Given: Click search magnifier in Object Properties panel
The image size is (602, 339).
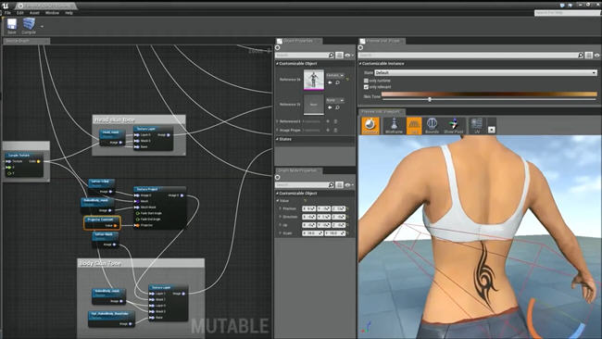Looking at the screenshot, I should (331, 56).
